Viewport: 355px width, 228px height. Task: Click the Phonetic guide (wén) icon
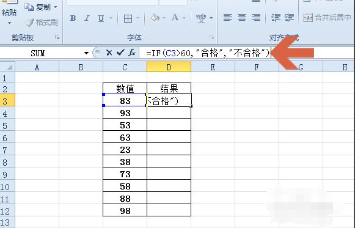tap(201, 18)
